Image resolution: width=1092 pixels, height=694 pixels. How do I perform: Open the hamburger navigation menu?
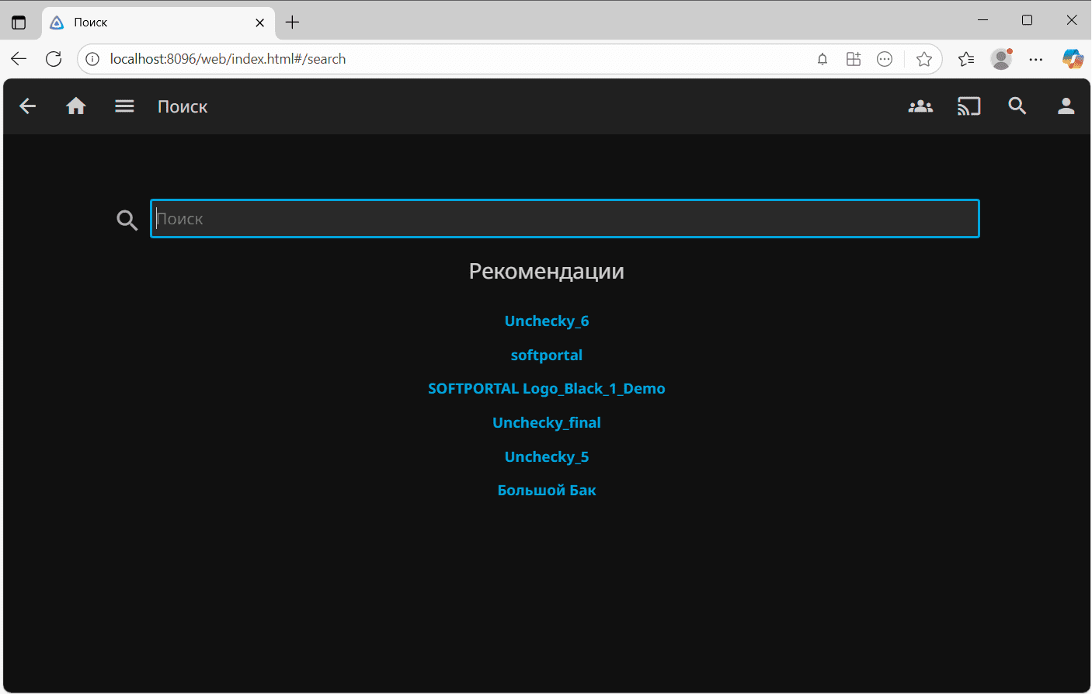pos(124,106)
